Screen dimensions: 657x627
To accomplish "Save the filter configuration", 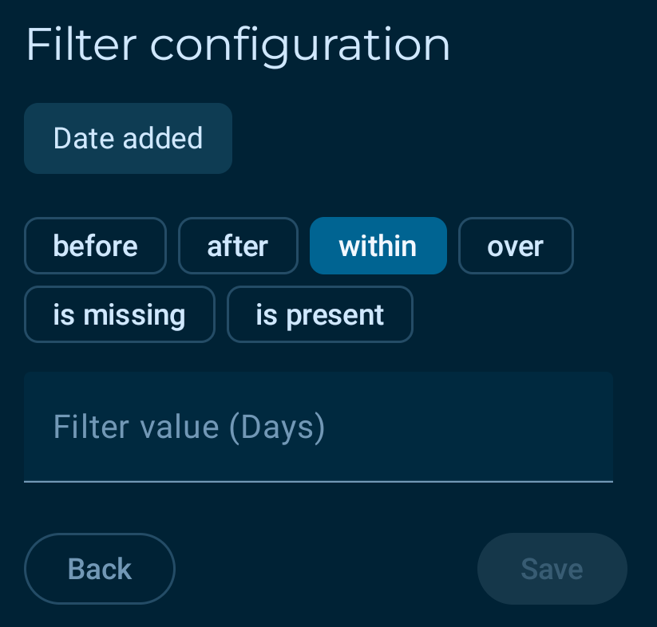I will 552,569.
